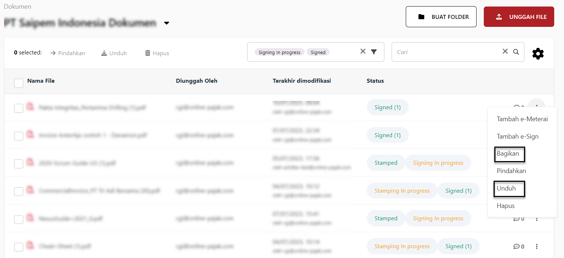Click the search magnifier icon
564x258 pixels.
point(516,52)
